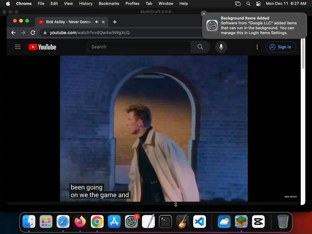Image resolution: width=312 pixels, height=234 pixels.
Task: Click the Stage Manager windows icon in menu bar
Action: tap(238, 4)
